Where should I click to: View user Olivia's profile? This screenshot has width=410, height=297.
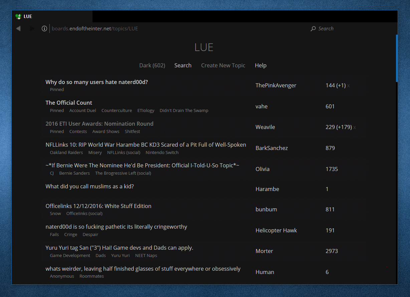coord(262,169)
